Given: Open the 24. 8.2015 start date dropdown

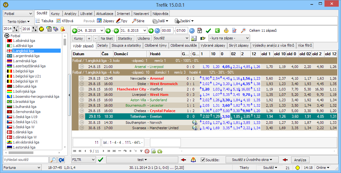Looking at the screenshot, I should (102, 31).
